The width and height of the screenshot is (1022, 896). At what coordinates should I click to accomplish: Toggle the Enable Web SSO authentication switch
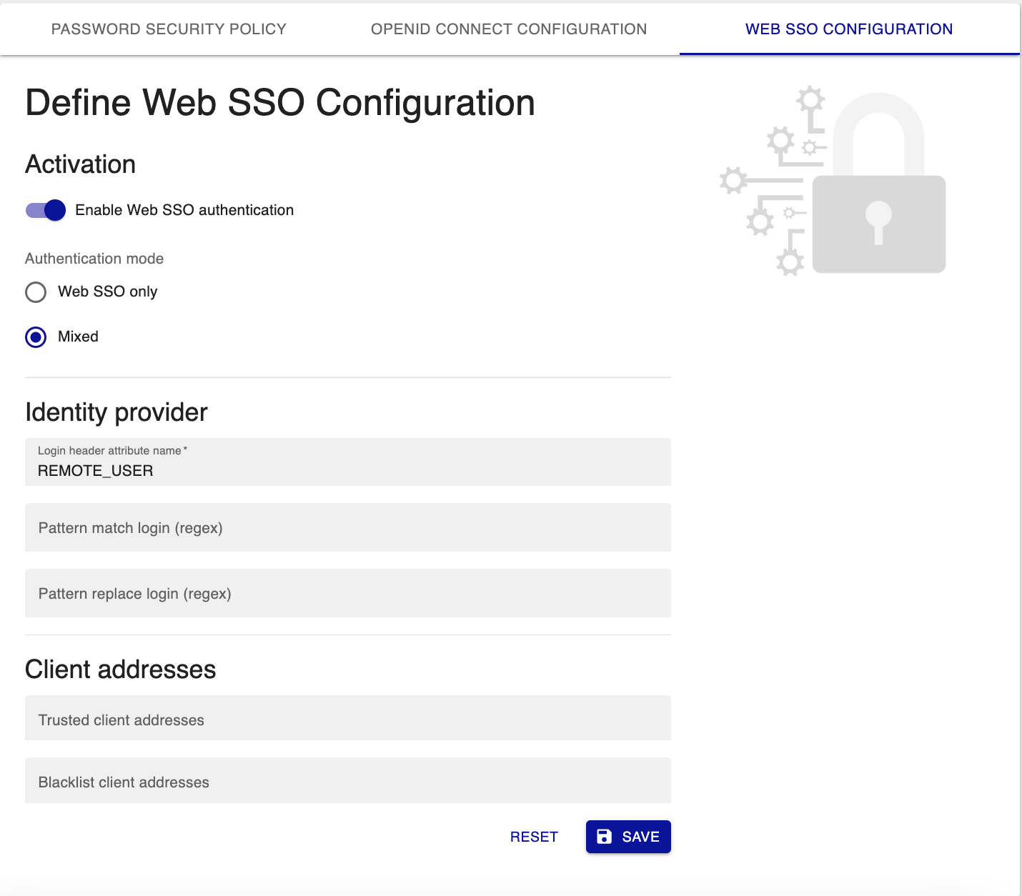(46, 210)
